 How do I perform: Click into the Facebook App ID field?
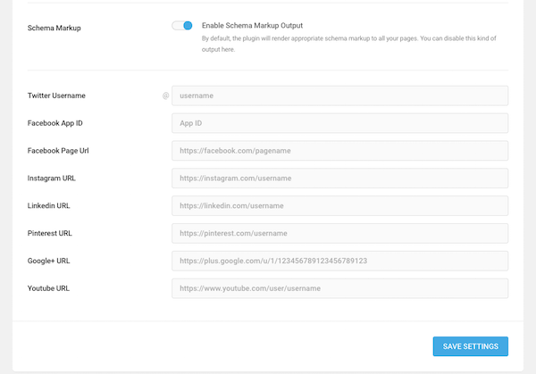click(339, 123)
